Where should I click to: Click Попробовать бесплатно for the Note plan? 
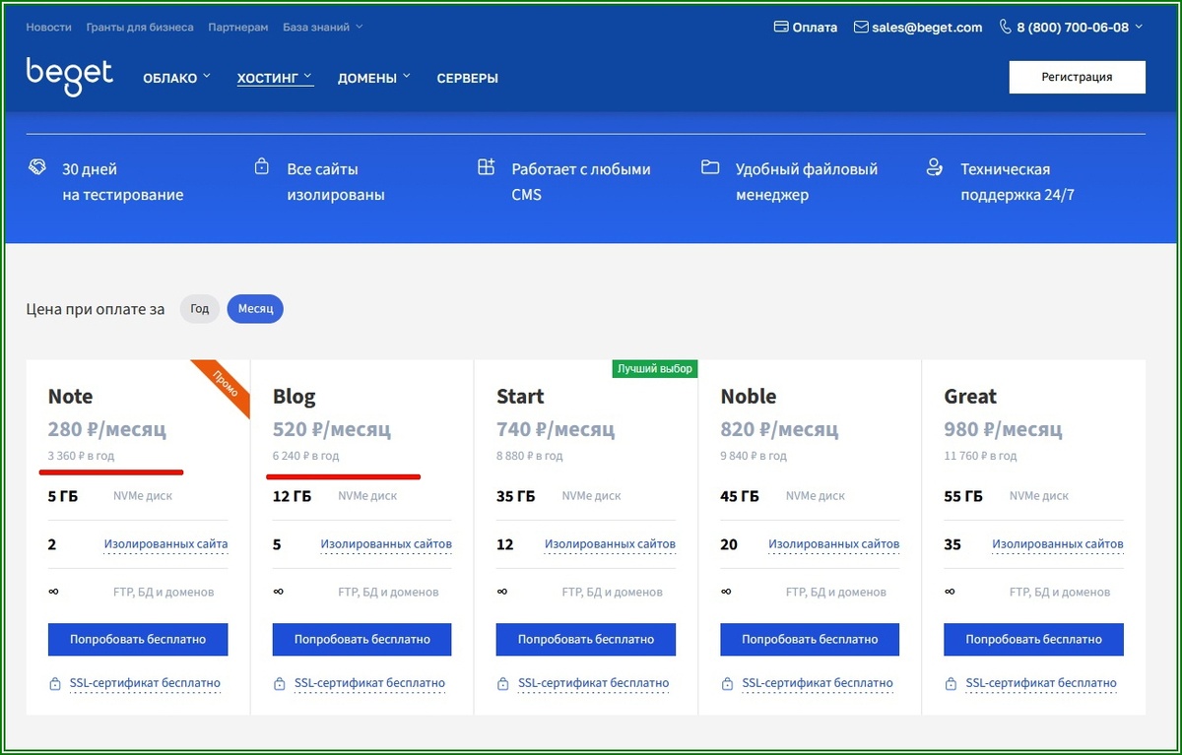[x=138, y=639]
